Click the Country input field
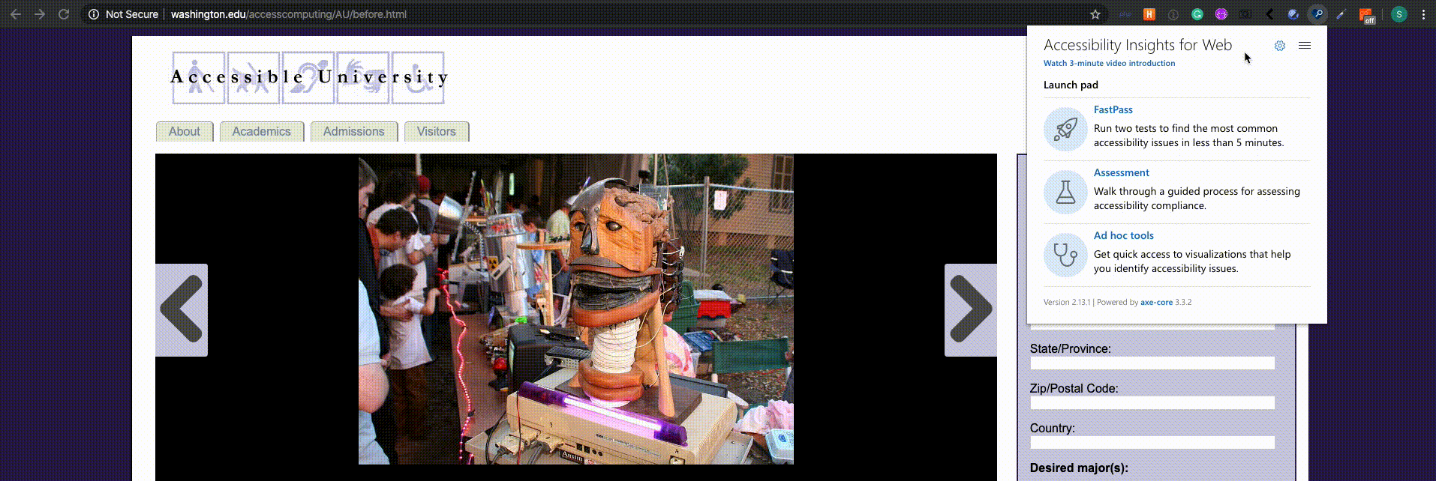This screenshot has height=481, width=1436. click(x=1152, y=443)
